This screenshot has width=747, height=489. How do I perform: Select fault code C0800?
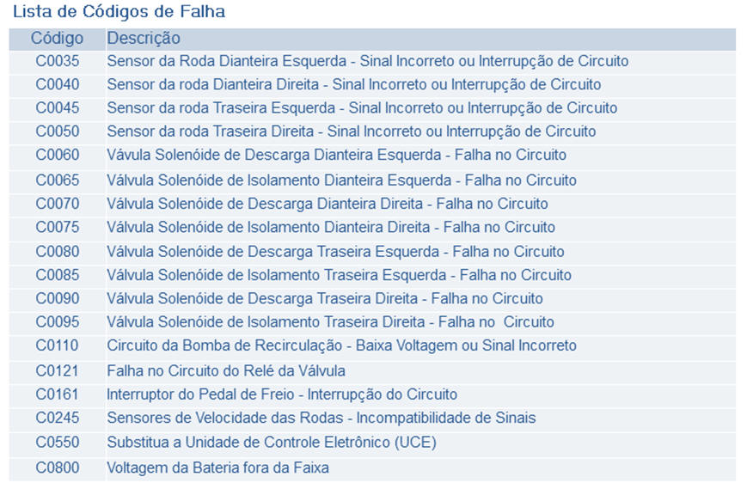(x=57, y=468)
